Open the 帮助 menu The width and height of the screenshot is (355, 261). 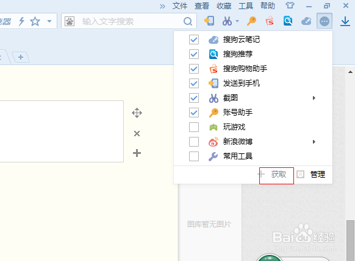268,5
